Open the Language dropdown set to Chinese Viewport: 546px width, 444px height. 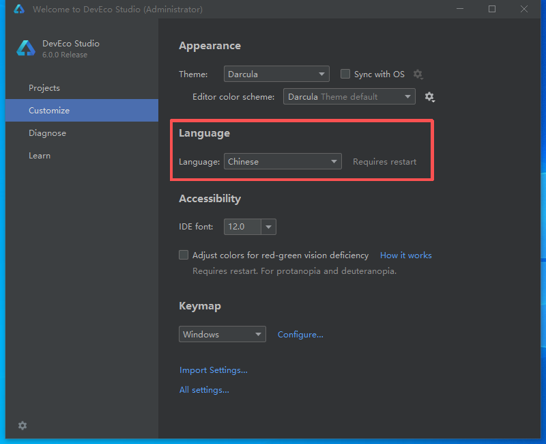pyautogui.click(x=283, y=162)
